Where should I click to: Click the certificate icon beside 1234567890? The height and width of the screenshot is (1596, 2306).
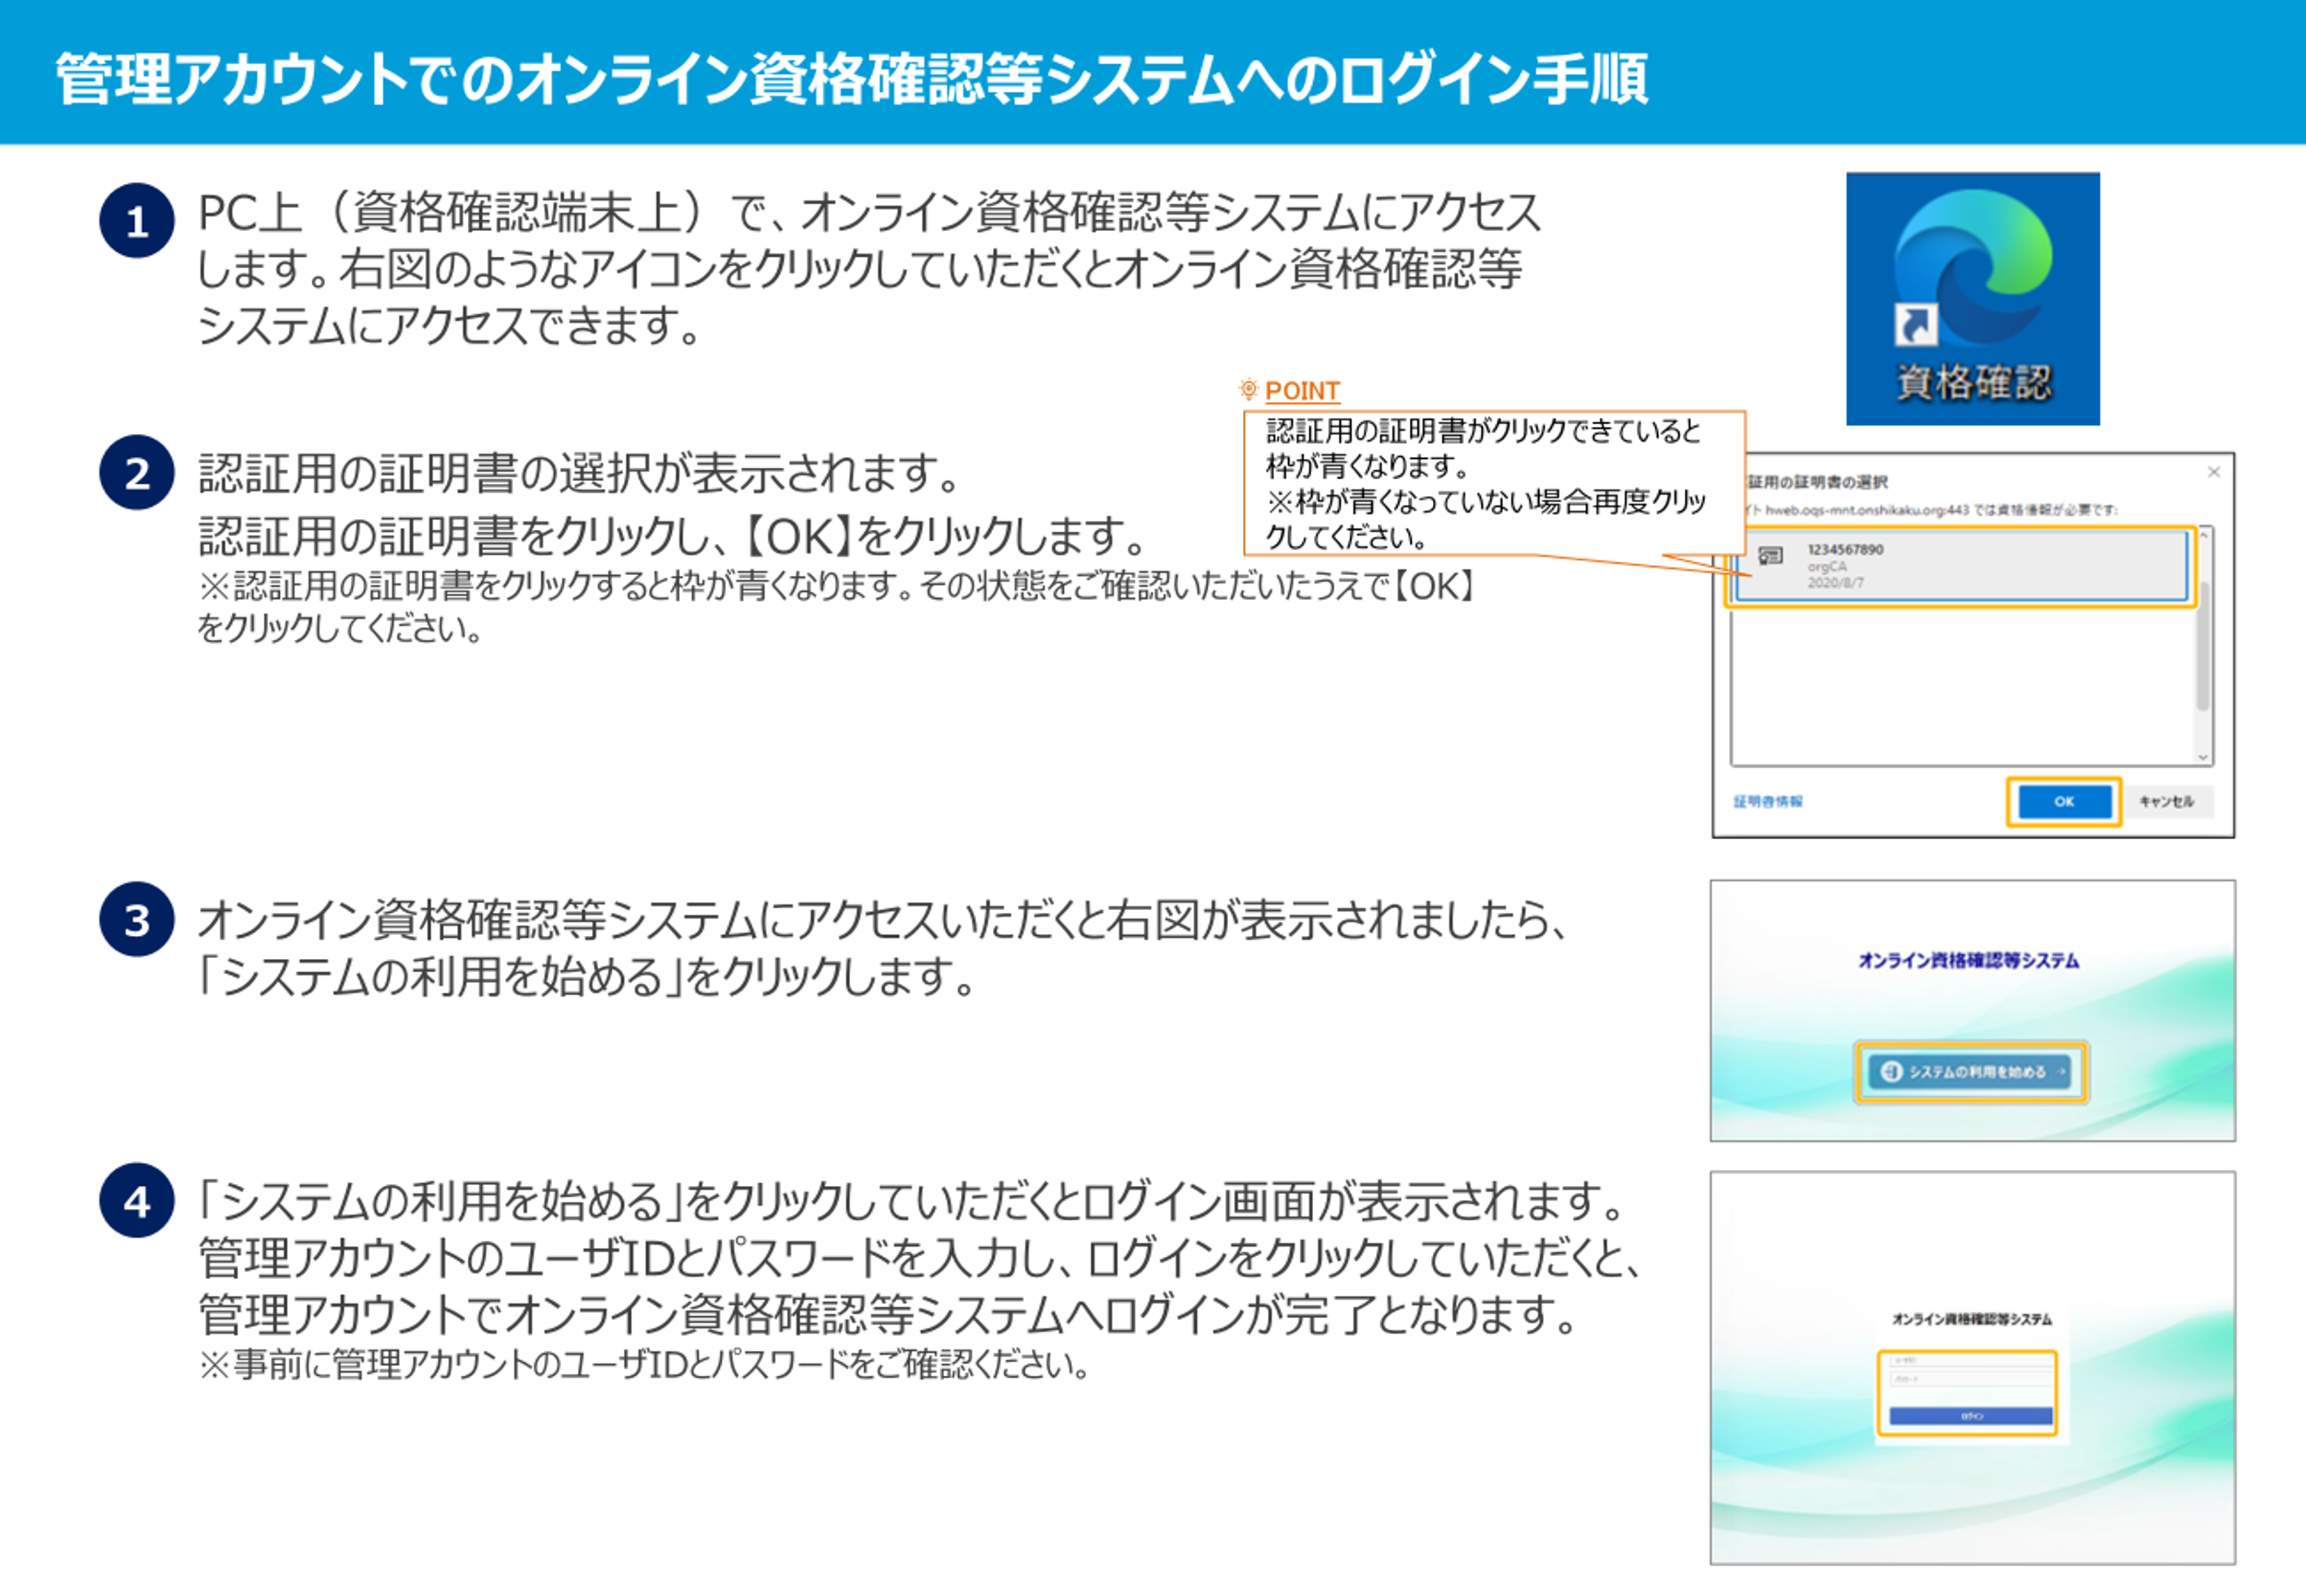1770,556
